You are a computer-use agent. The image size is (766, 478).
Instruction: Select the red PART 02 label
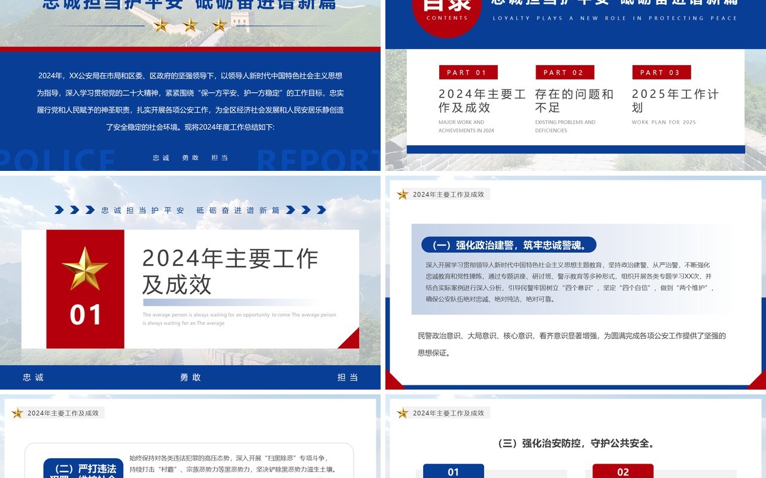(x=565, y=72)
